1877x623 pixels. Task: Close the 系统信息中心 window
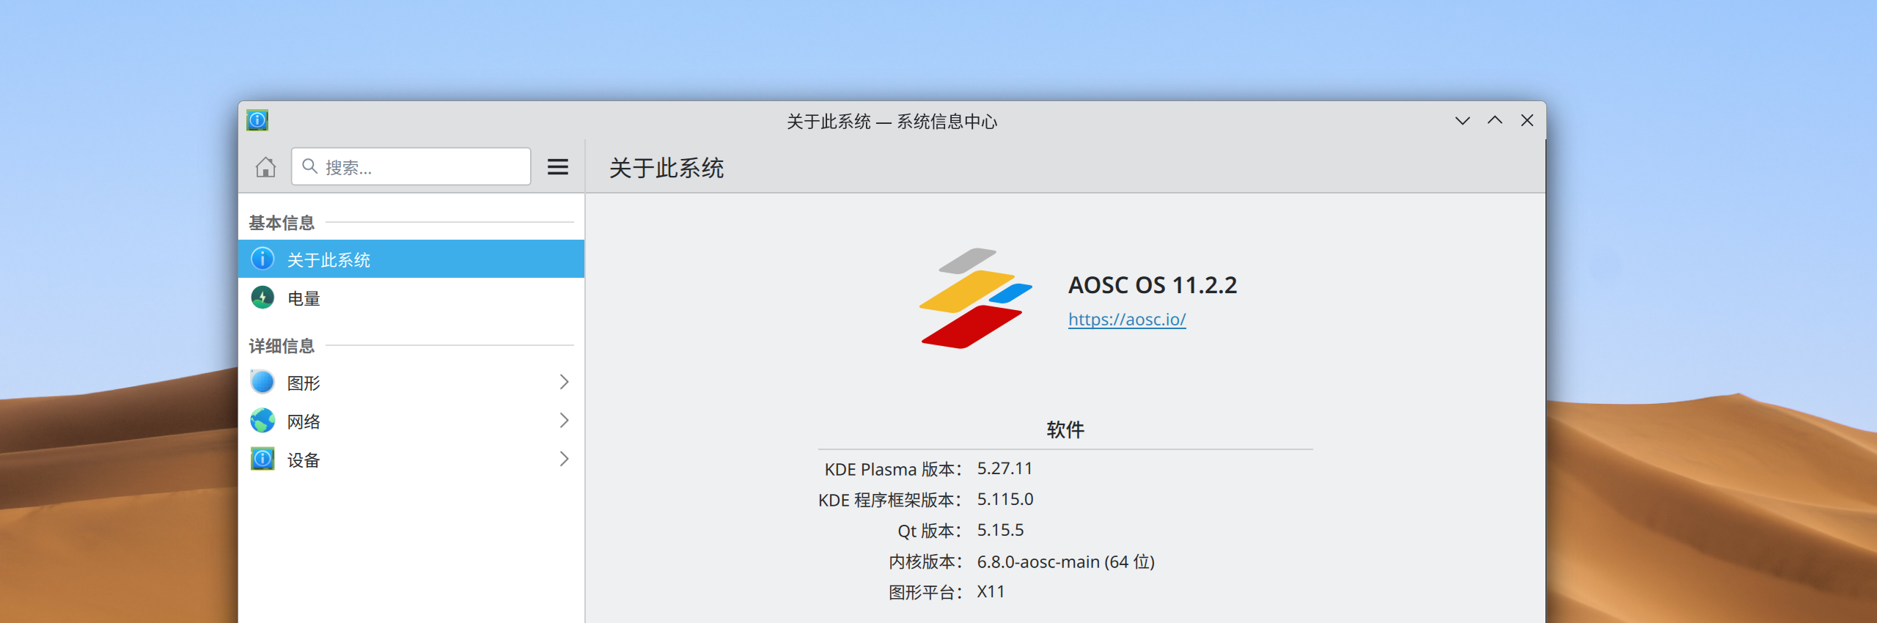1527,121
